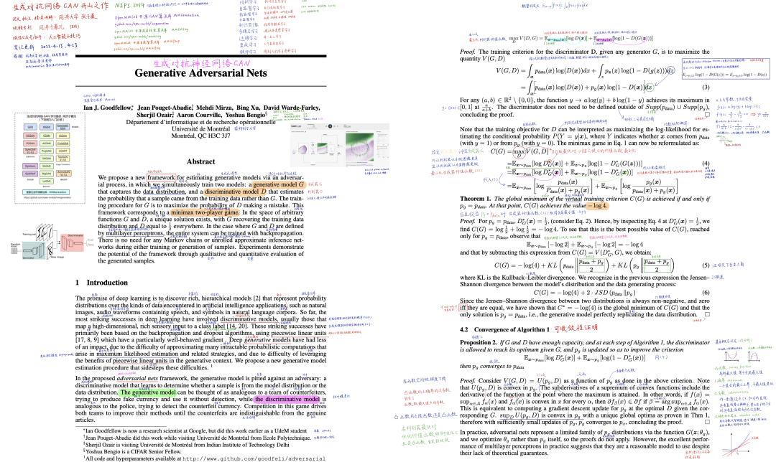Click the GAN family chart thumbnail with dashed border
776x462 pixels.
(x=50, y=158)
